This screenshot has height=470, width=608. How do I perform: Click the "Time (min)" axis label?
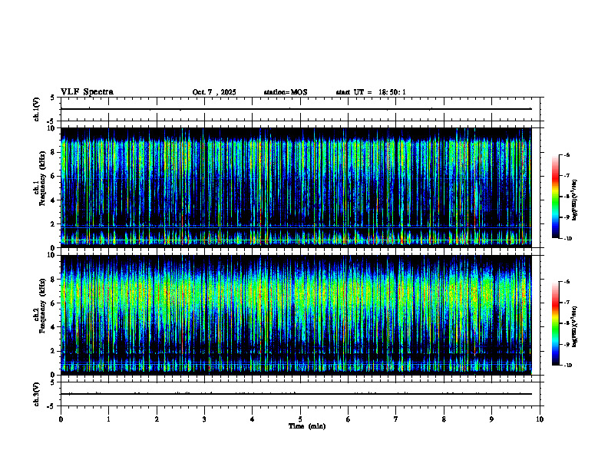point(307,426)
